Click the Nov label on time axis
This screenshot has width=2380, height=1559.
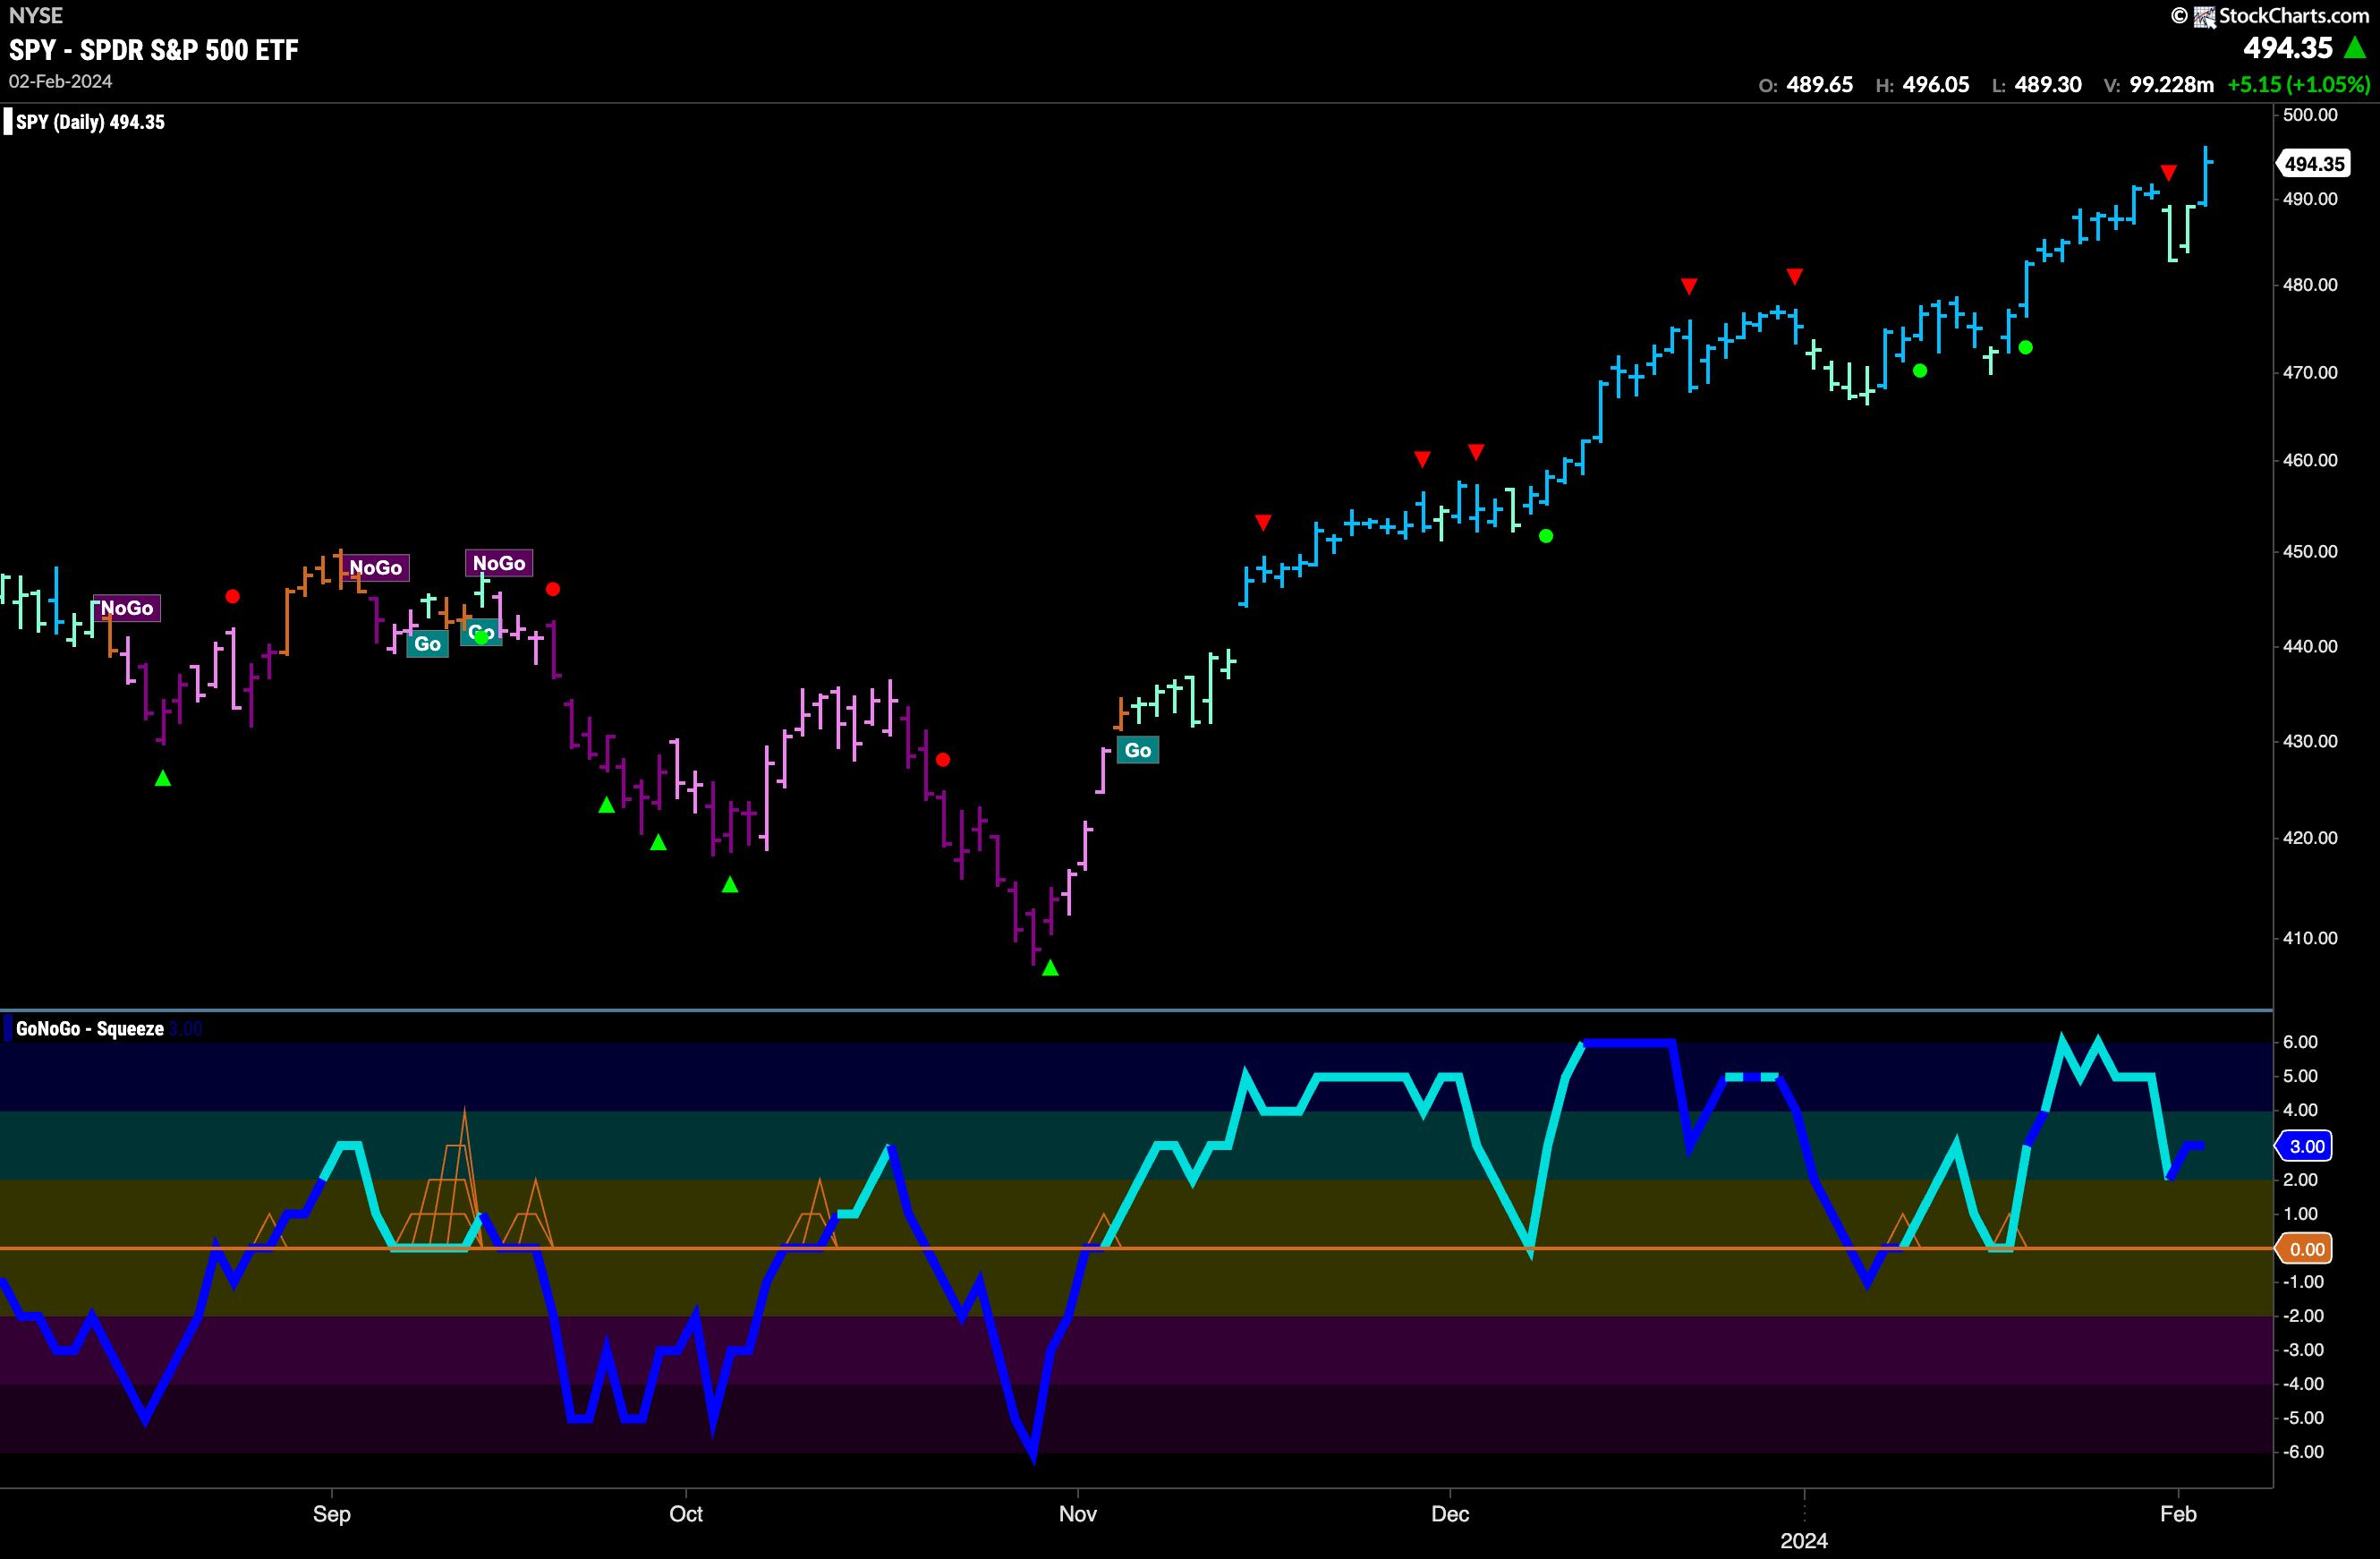pyautogui.click(x=1078, y=1514)
